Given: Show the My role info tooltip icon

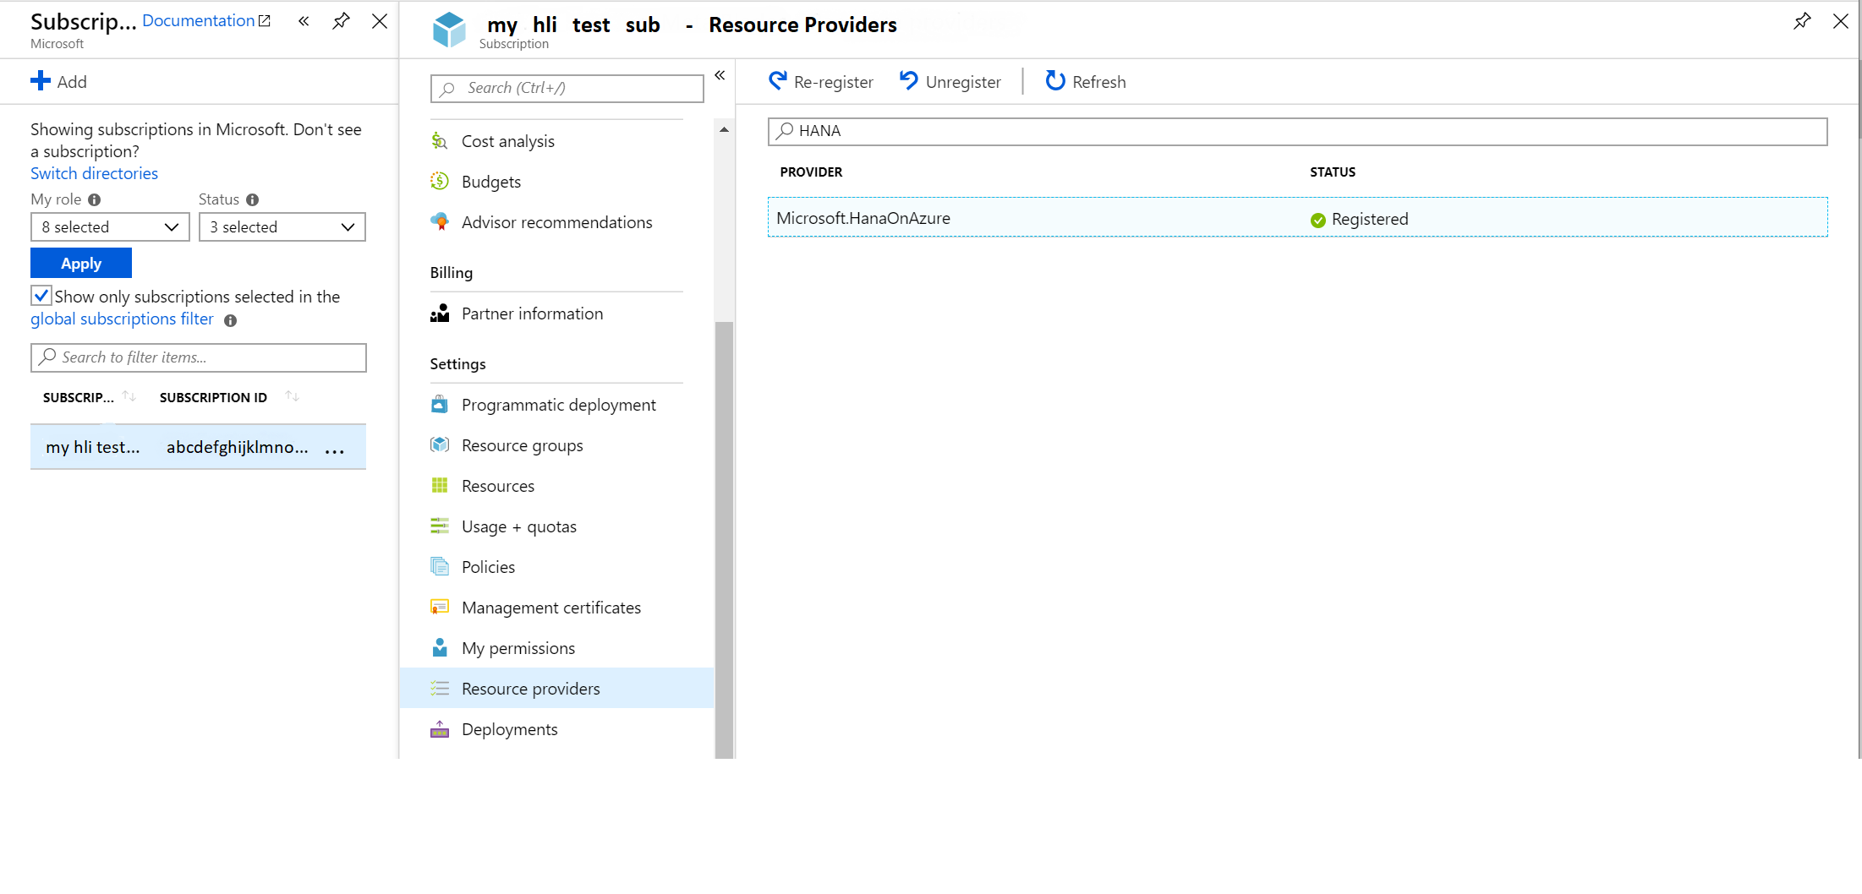Looking at the screenshot, I should [x=95, y=200].
